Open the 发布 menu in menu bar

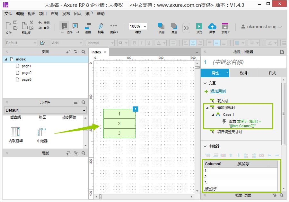pyautogui.click(x=66, y=14)
